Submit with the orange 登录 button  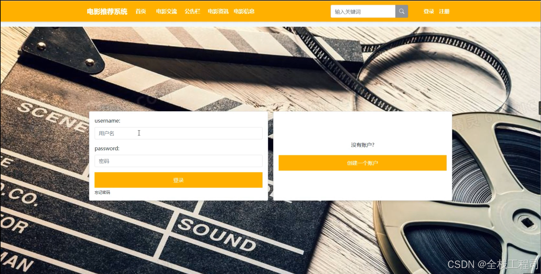[178, 180]
